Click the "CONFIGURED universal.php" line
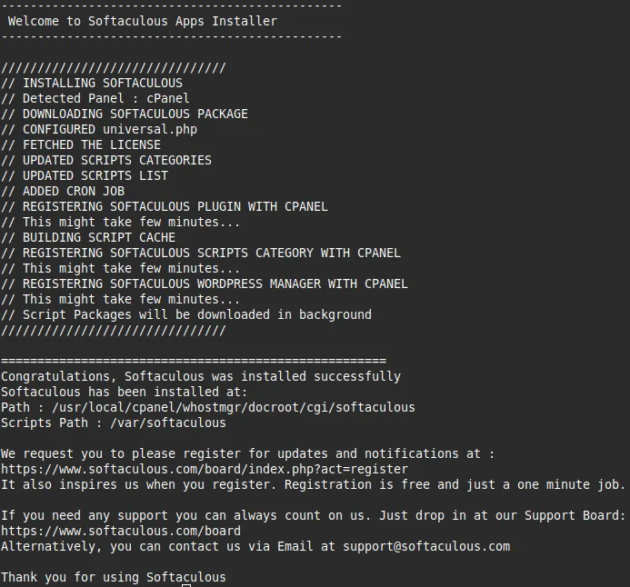 click(109, 129)
